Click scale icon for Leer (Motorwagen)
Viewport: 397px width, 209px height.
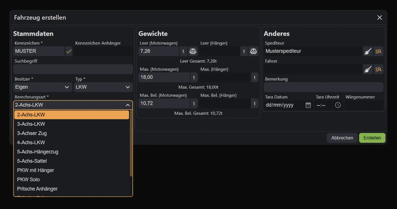193,51
